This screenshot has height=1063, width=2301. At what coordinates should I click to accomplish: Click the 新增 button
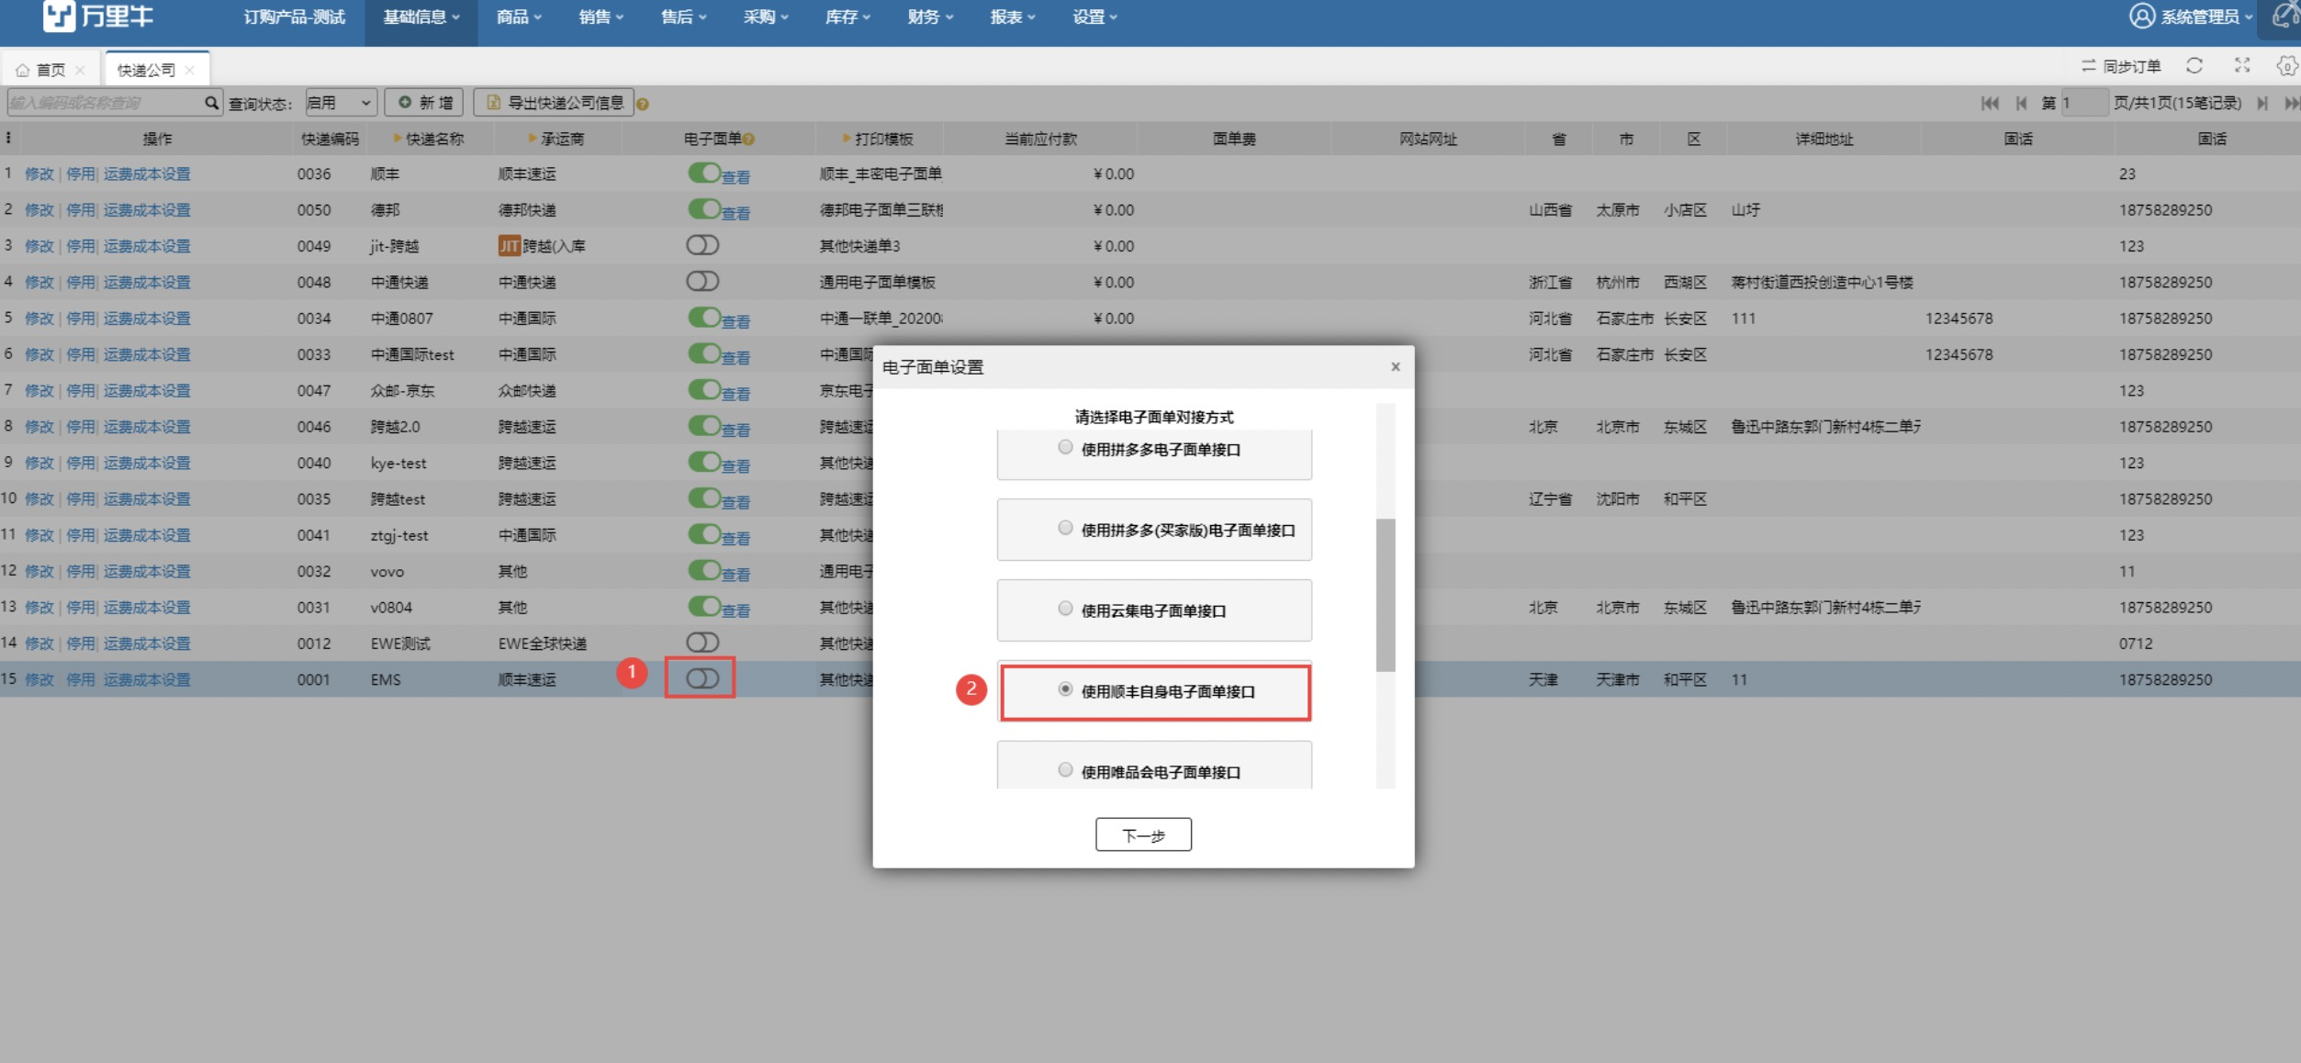[424, 103]
